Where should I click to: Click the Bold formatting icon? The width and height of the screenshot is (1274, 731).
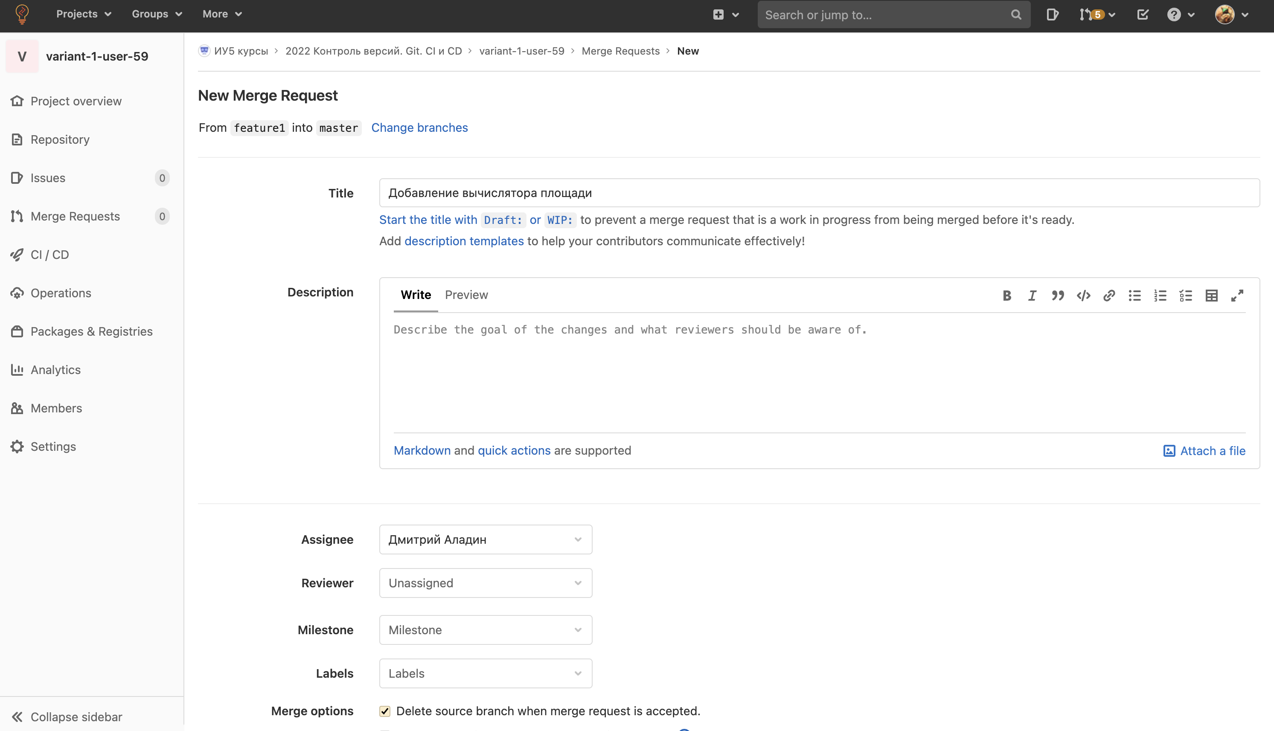click(x=1006, y=296)
